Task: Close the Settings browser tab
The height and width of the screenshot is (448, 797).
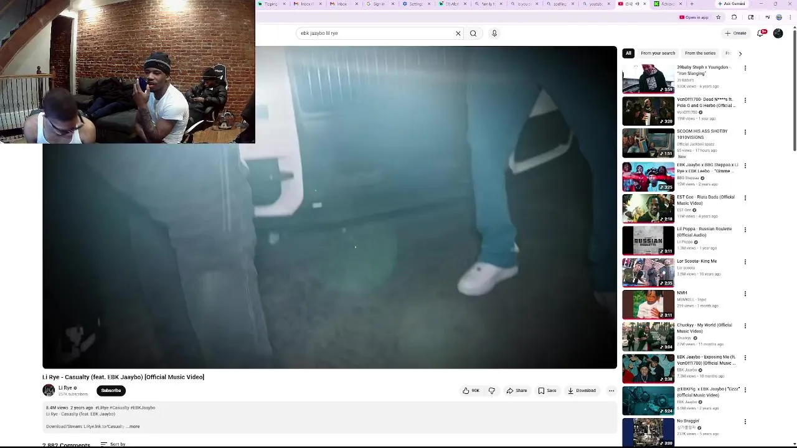Action: tap(429, 4)
